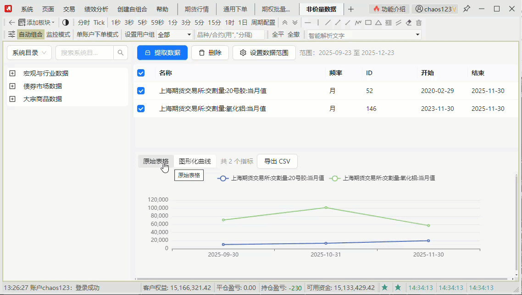Click the pin window icon

[466, 9]
